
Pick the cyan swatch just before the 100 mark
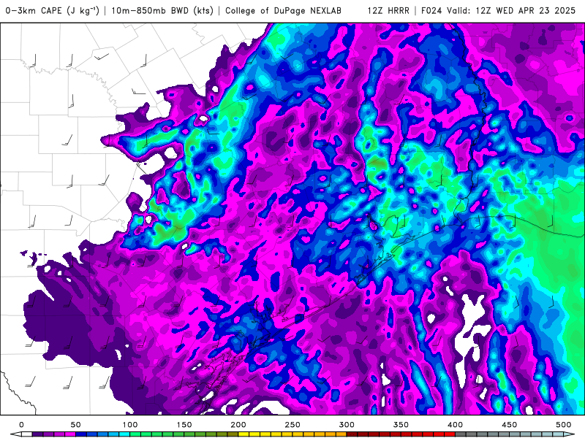(x=124, y=434)
